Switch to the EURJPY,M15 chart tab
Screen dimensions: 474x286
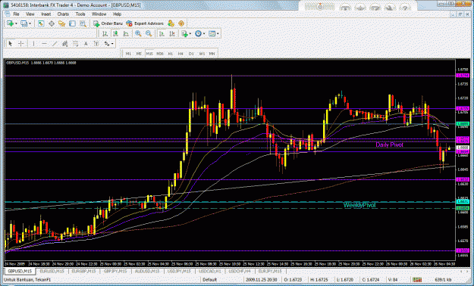pyautogui.click(x=270, y=271)
